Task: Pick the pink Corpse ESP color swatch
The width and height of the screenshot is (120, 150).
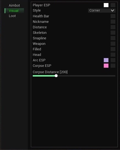Action: [106, 66]
